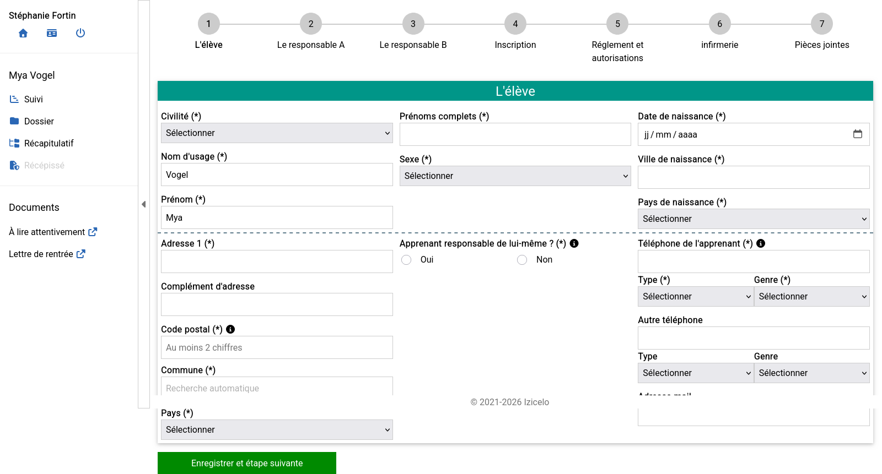Focus the Commune search field

click(x=277, y=387)
